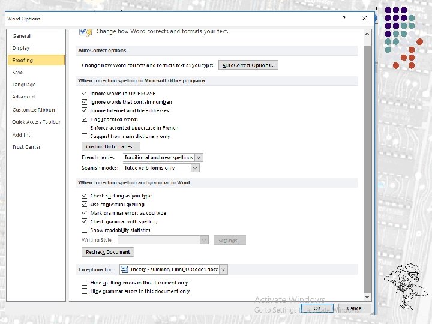Toggle Flag repeated words checkbox
The height and width of the screenshot is (324, 432).
[x=85, y=119]
